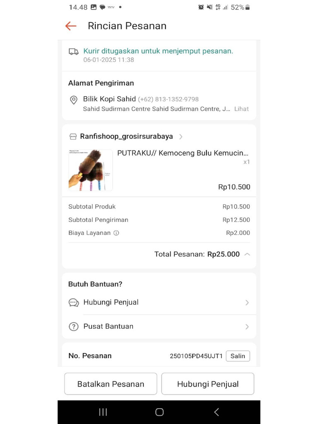Copy order number with Salin button

(238, 356)
